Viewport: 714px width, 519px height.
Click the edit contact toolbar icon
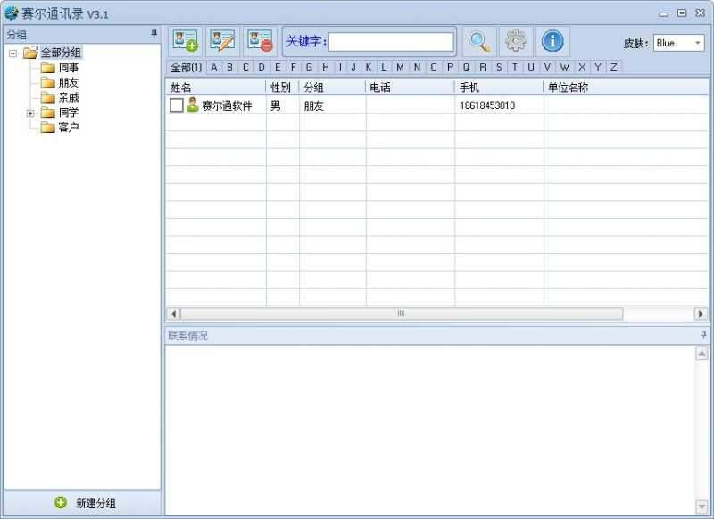tap(222, 41)
